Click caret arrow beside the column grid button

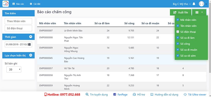(x=202, y=12)
